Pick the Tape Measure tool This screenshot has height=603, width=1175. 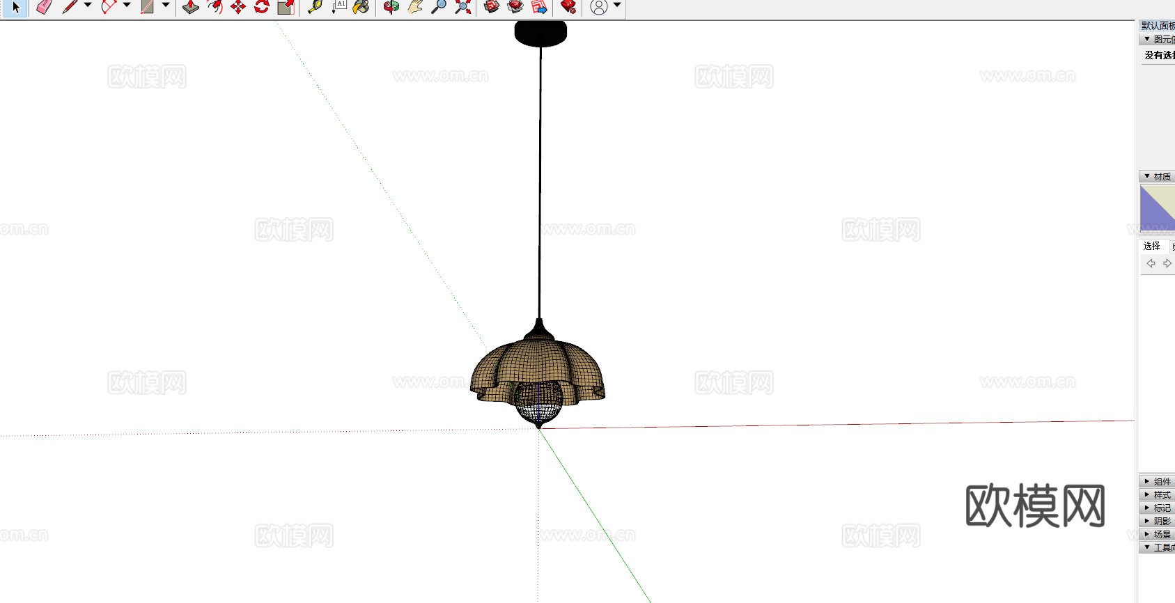[315, 7]
